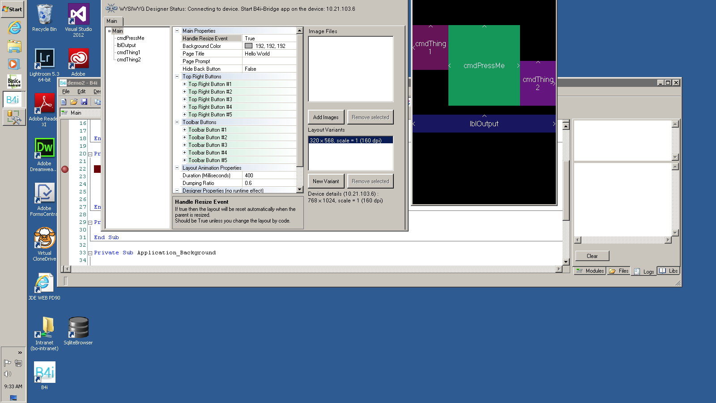
Task: Save the project with the floppy disk icon
Action: [x=84, y=102]
